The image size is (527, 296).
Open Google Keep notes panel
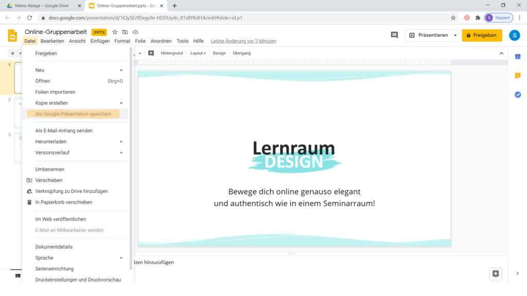click(x=518, y=75)
